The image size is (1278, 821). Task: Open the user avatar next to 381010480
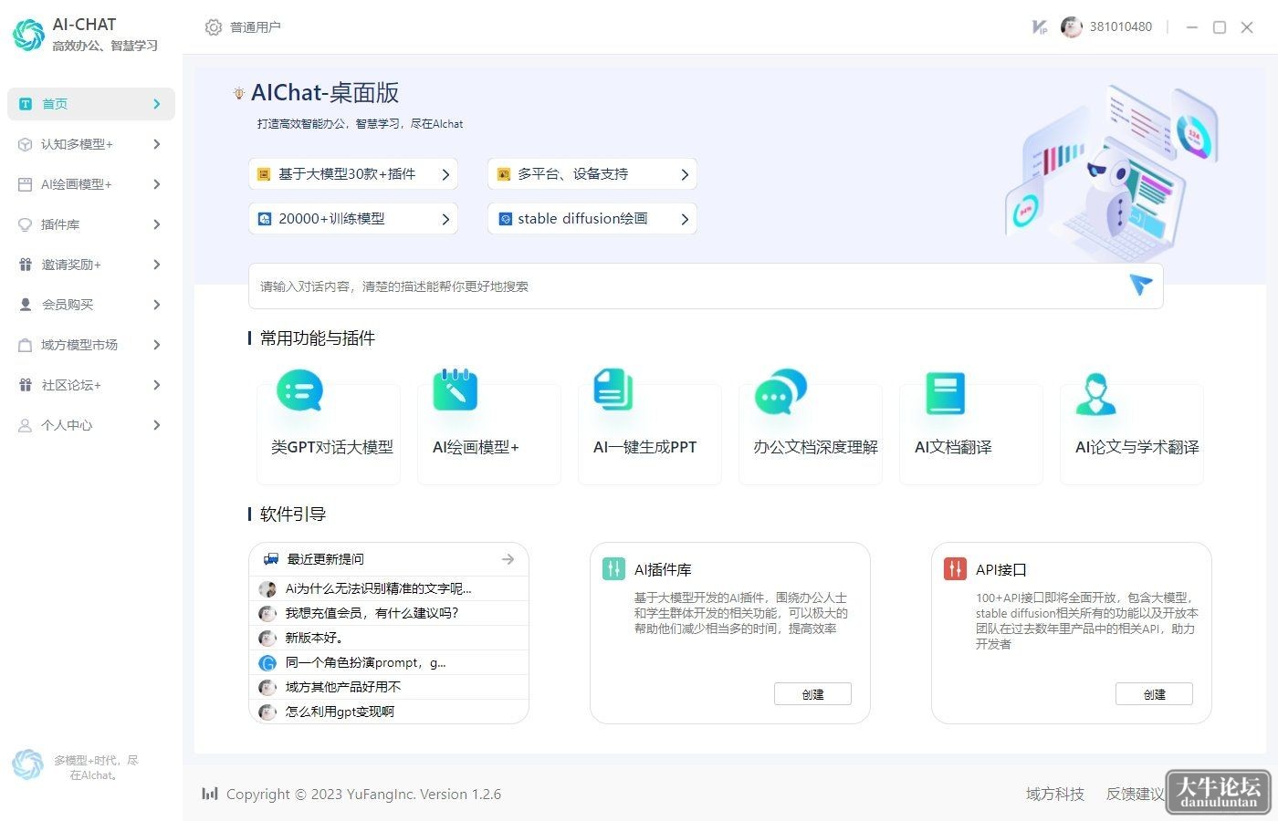[1071, 27]
